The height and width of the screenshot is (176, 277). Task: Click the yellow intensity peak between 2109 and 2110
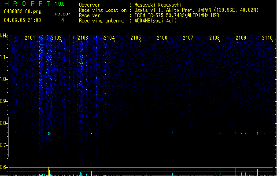[x=257, y=172]
